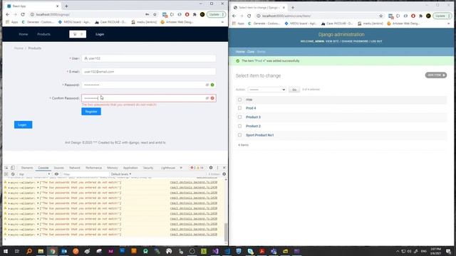
Task: Switch to the Application tab in DevTools
Action: pyautogui.click(x=130, y=168)
